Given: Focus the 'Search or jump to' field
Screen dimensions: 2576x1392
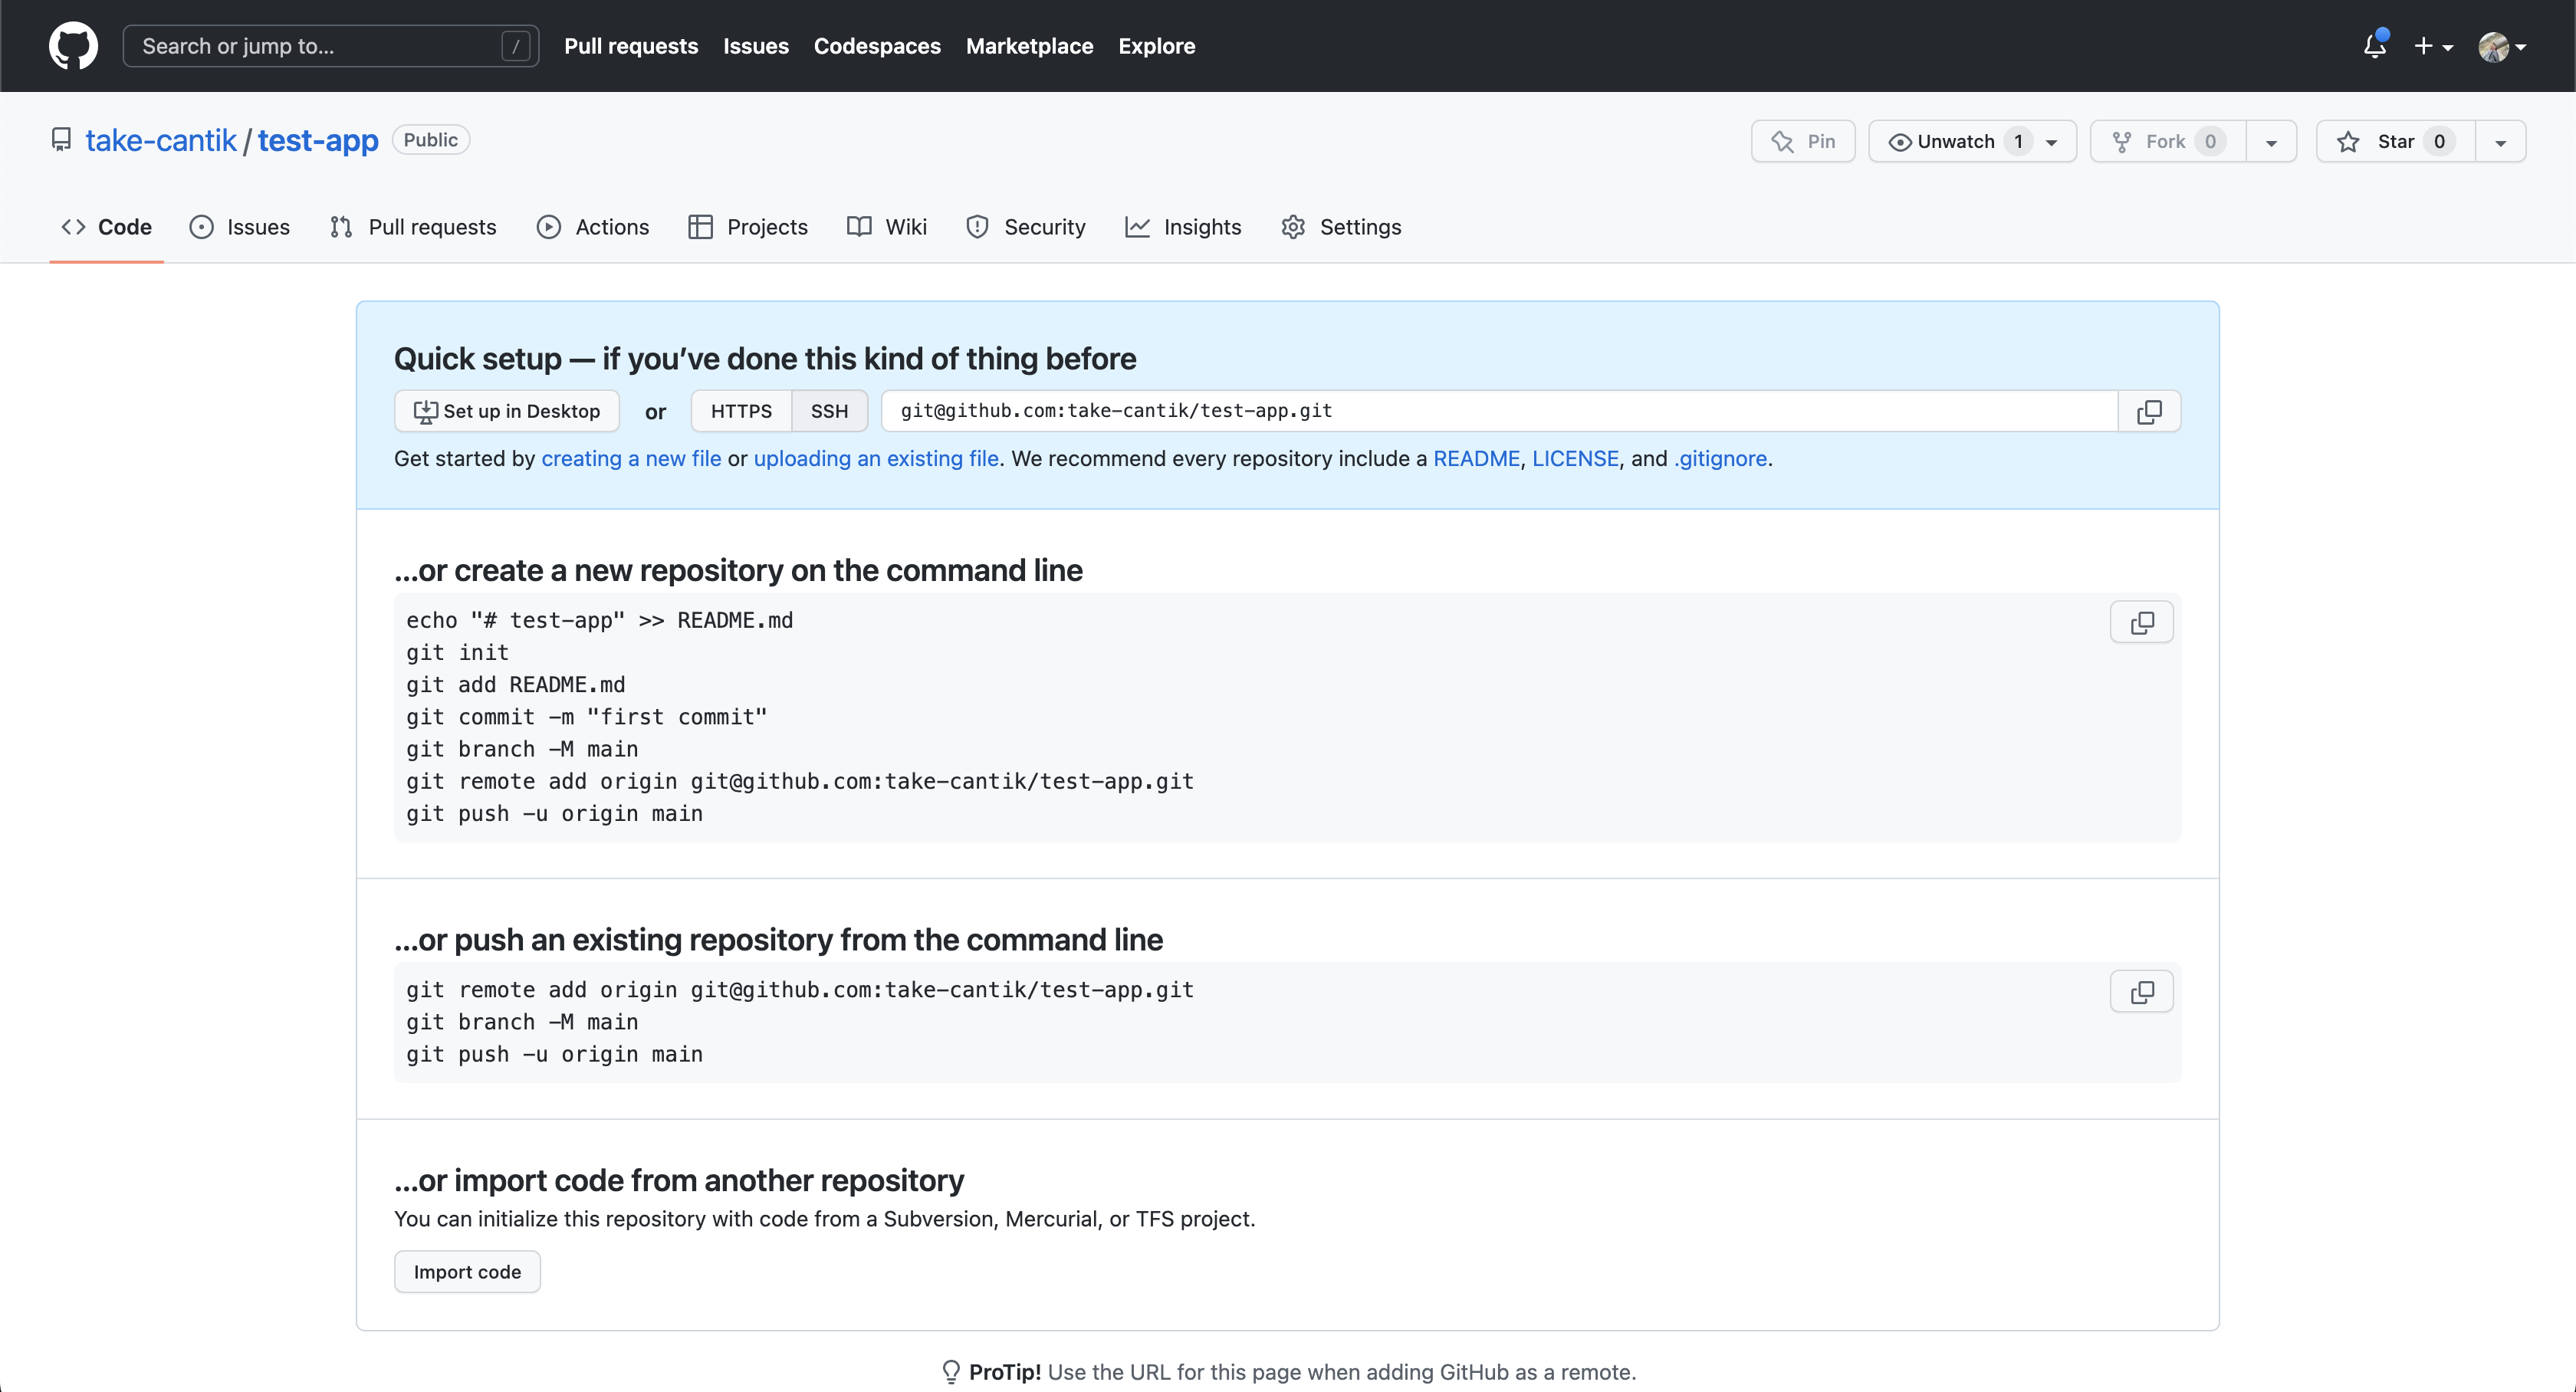Looking at the screenshot, I should click(x=320, y=46).
